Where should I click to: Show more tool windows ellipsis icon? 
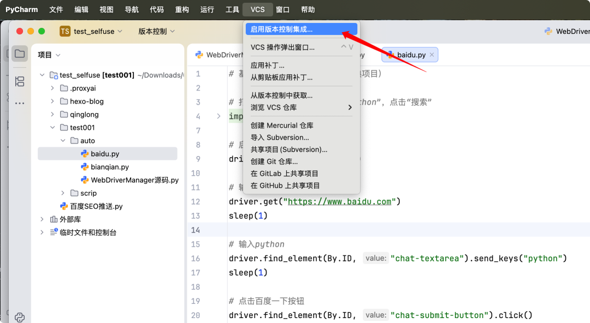coord(20,103)
